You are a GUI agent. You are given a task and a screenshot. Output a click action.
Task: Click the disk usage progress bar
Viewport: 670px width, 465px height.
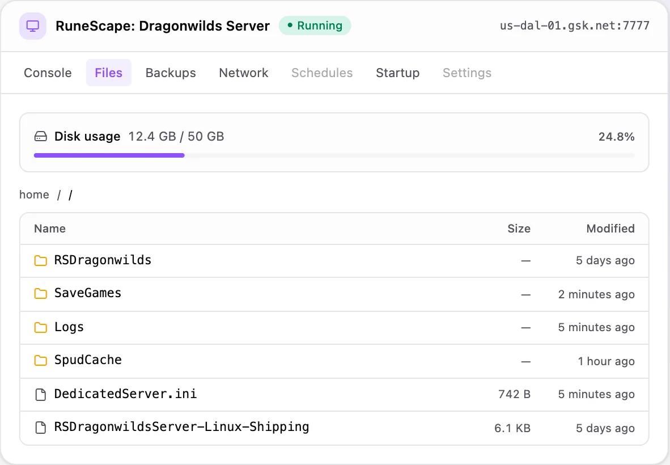(334, 155)
